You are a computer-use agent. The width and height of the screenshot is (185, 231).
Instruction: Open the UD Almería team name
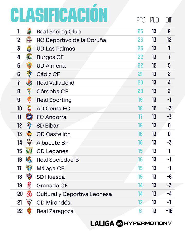[x=51, y=66]
